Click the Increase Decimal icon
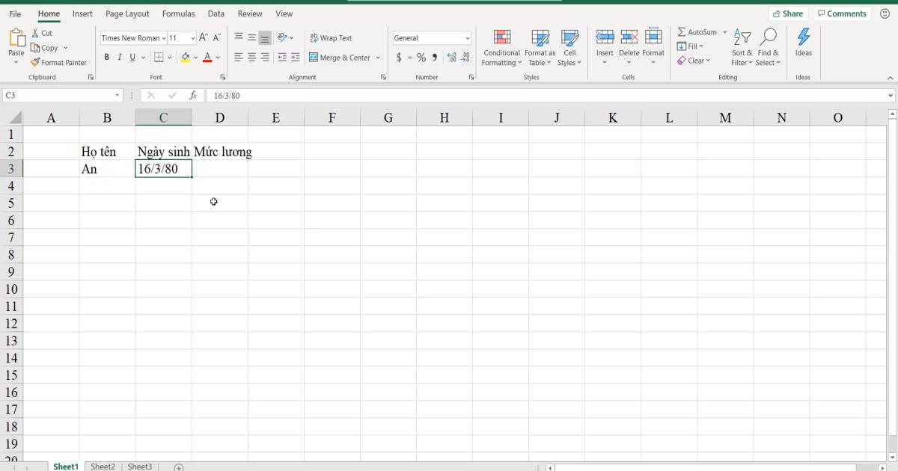This screenshot has height=471, width=898. tap(450, 57)
